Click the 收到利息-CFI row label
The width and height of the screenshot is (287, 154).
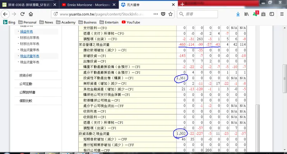(95, 111)
